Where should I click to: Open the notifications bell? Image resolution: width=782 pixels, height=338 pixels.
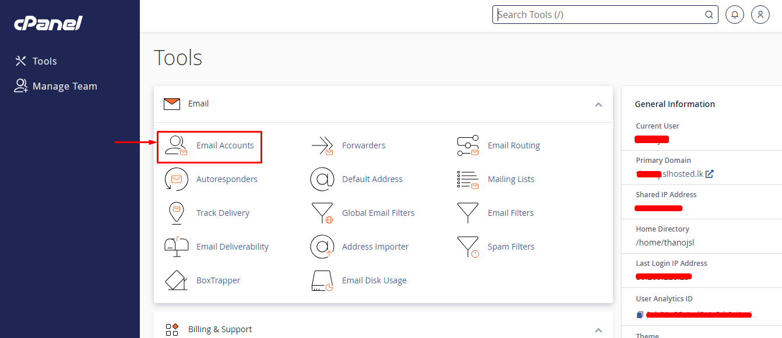point(734,15)
